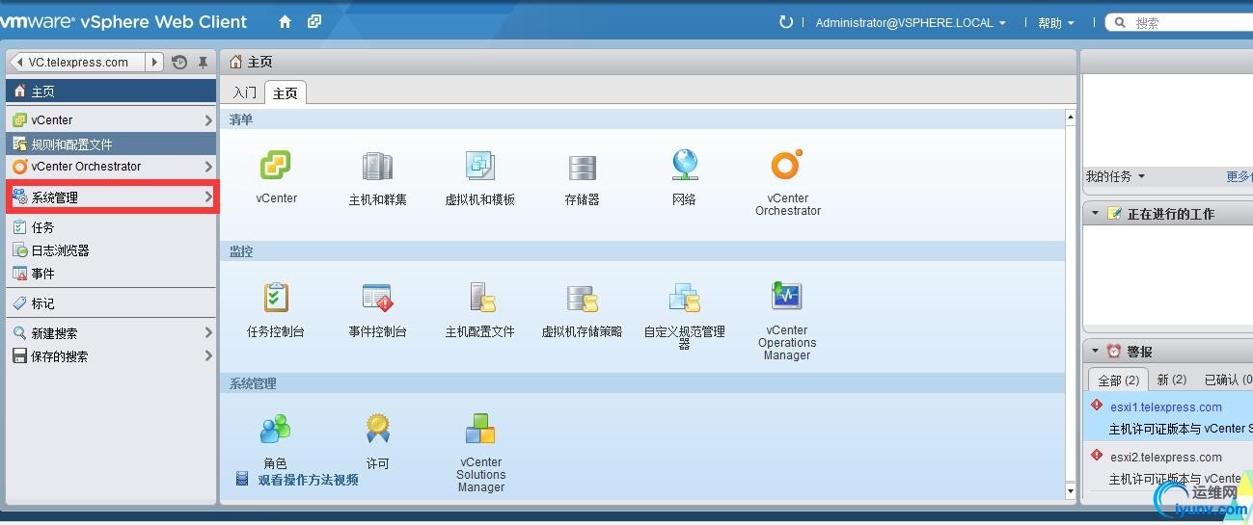Click the home icon in top header
Screen dimensions: 1253x525
[285, 21]
